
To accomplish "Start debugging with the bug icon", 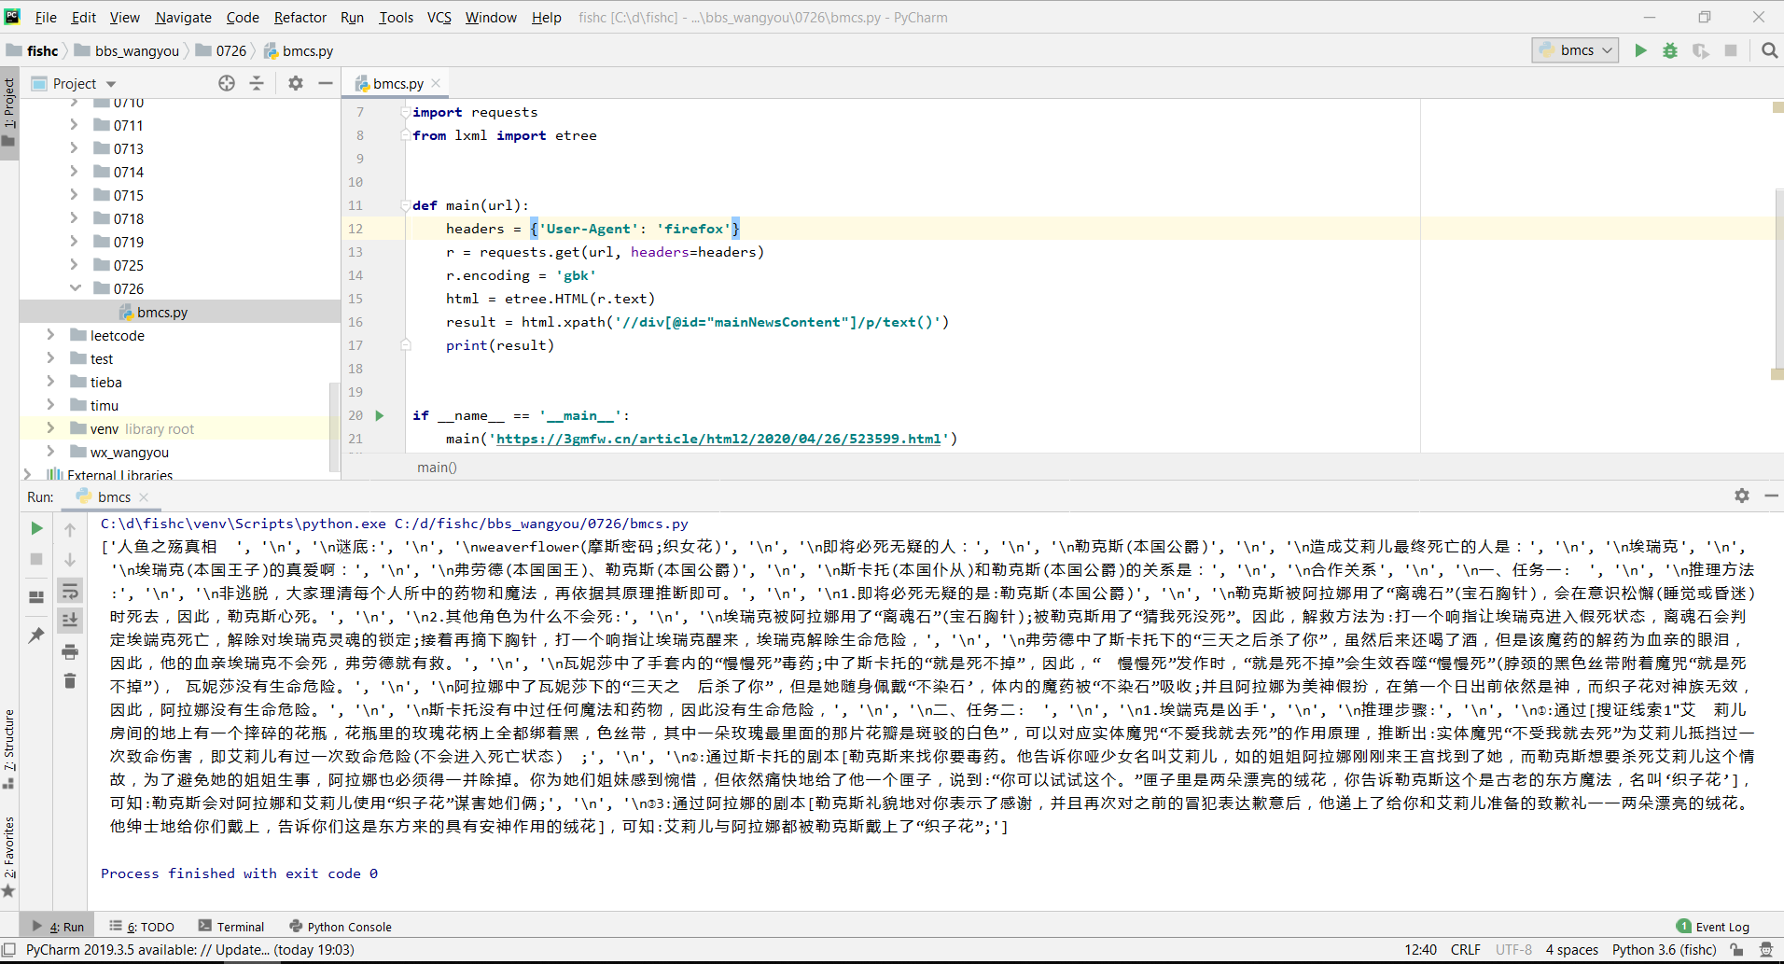I will pos(1670,50).
